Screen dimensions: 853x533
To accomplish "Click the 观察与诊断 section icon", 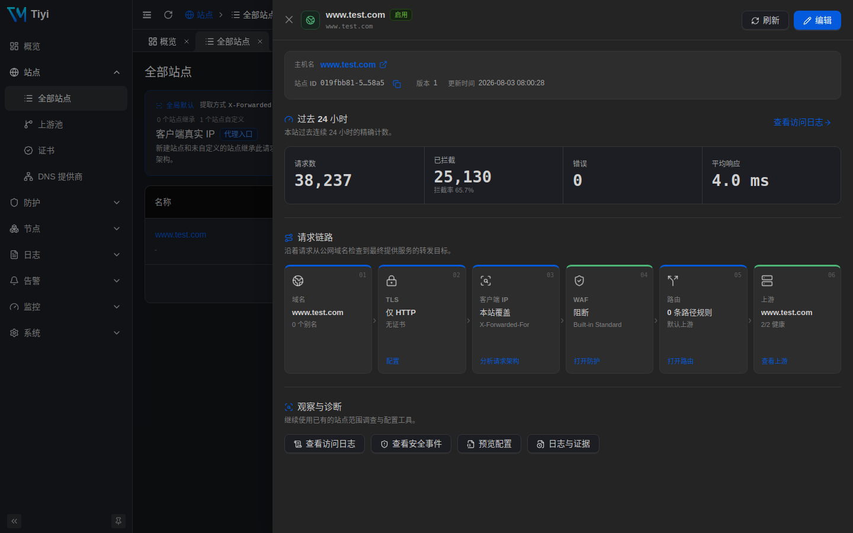I will click(289, 407).
